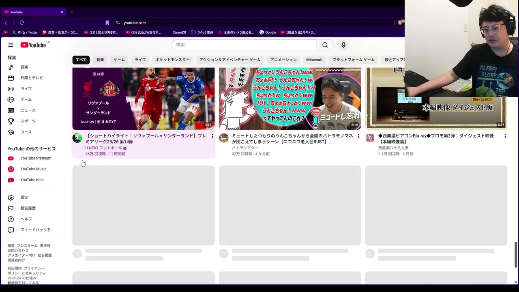
Task: Reload the page with refresh icon
Action: [22, 23]
